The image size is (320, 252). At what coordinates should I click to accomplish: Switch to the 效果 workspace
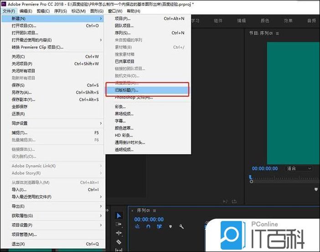pos(288,21)
